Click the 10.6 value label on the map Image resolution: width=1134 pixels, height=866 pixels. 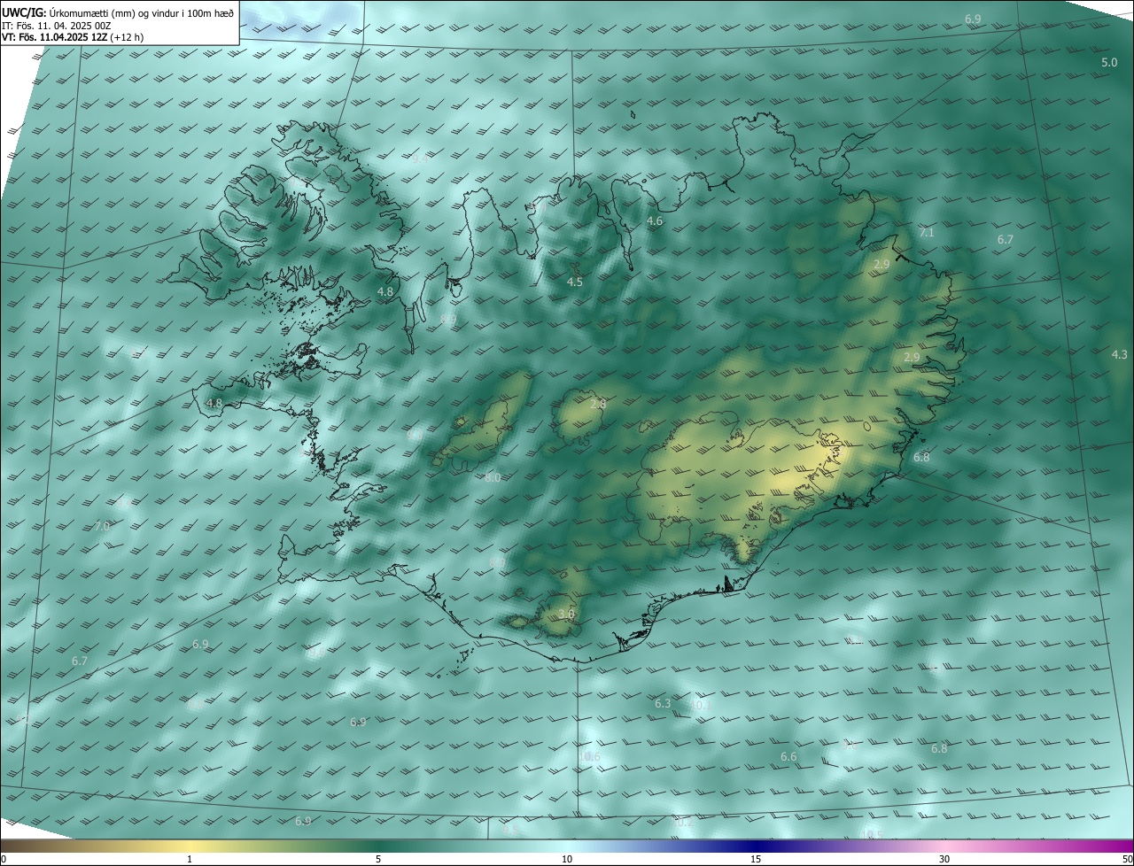pyautogui.click(x=590, y=757)
